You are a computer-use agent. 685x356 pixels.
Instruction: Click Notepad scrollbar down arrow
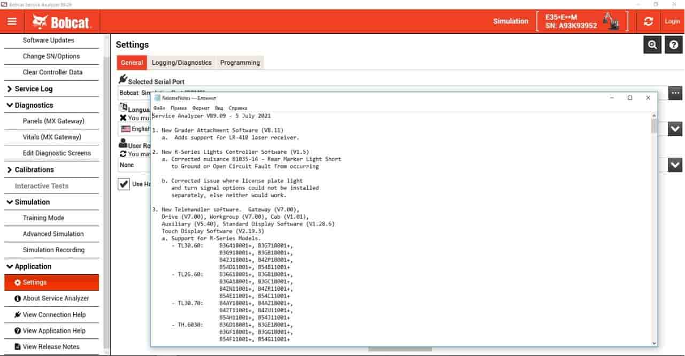(654, 343)
